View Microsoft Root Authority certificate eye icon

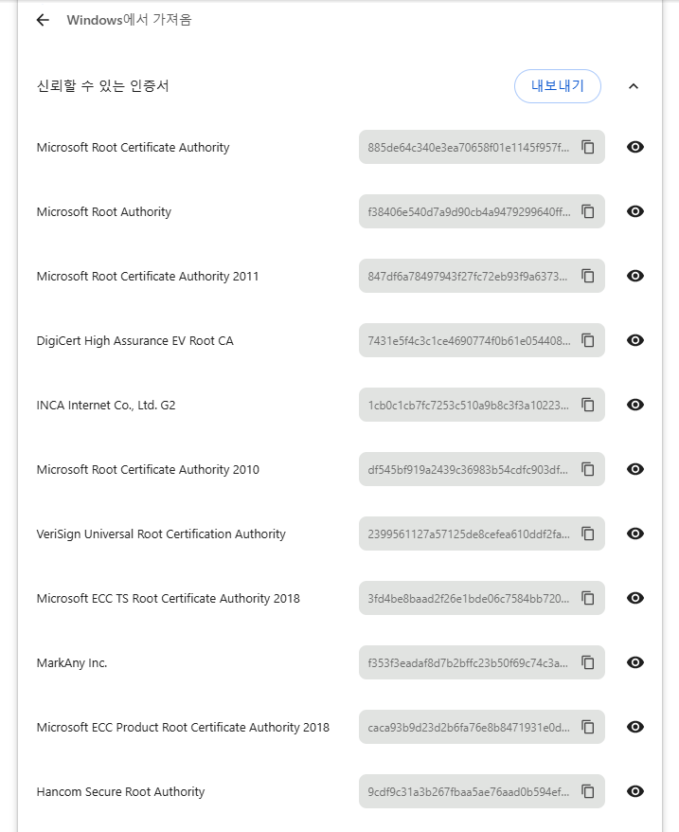635,211
